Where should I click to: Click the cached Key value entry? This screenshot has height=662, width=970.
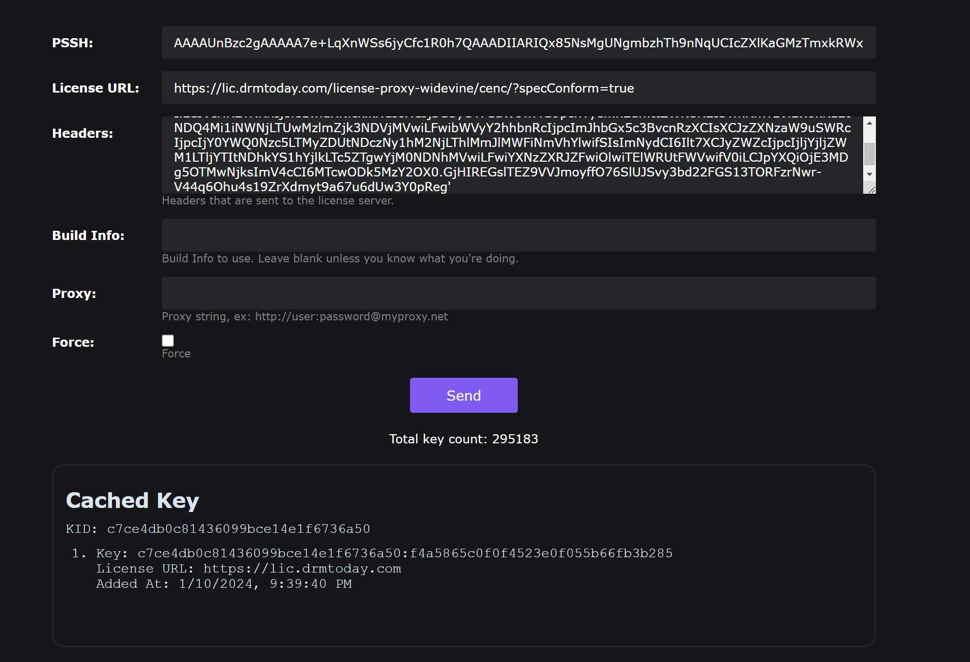(384, 553)
